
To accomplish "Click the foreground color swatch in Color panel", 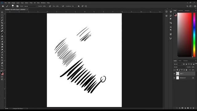I will pos(175,14).
